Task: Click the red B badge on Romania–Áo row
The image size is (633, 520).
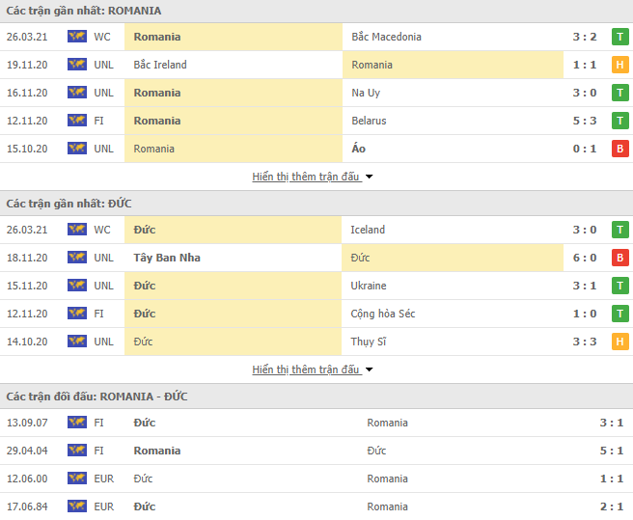Action: pos(620,149)
